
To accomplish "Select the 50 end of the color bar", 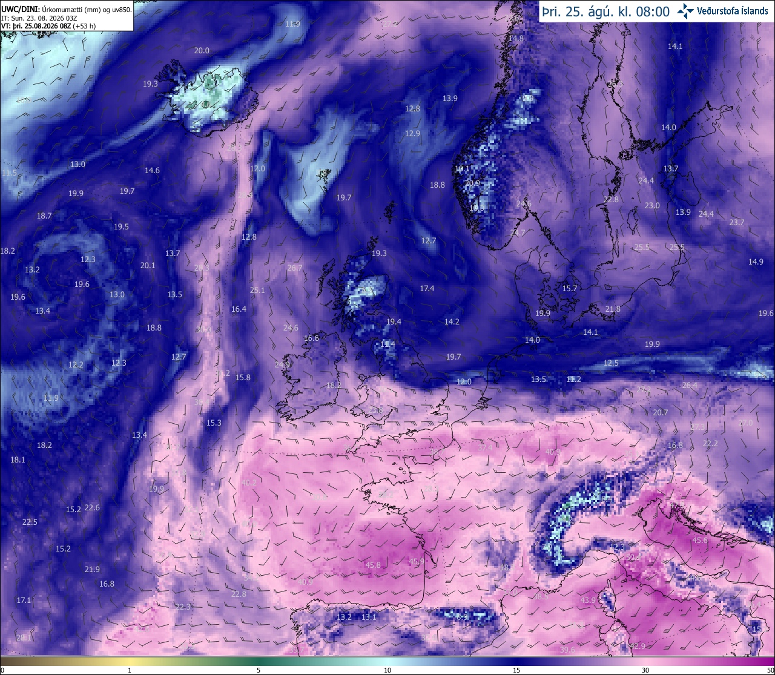I will pos(770,670).
